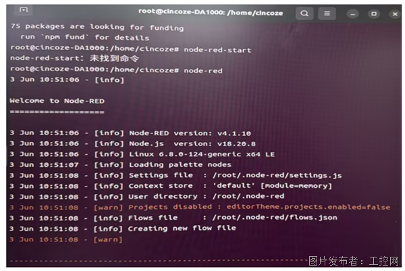Screen dimensions: 405x271
Task: Click the warning 'Projects disabled' line
Action: 200,207
